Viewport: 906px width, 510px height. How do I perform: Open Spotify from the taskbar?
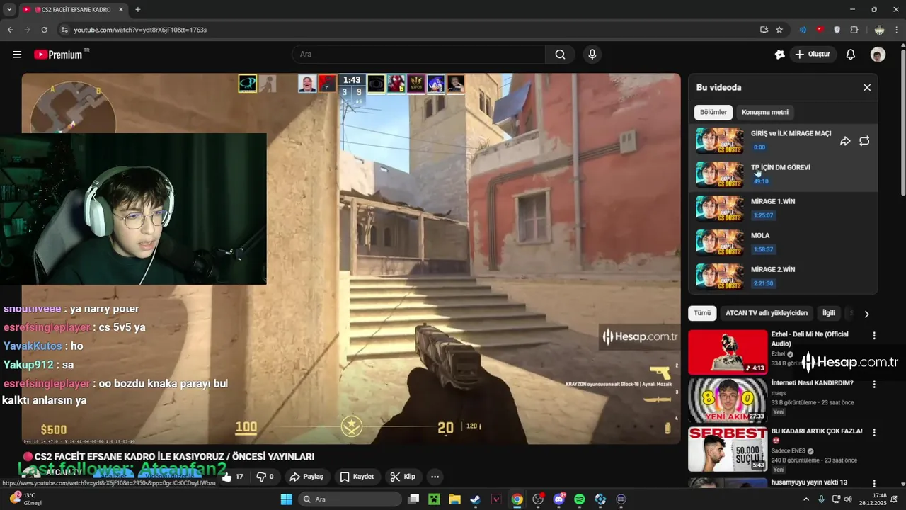click(x=580, y=499)
